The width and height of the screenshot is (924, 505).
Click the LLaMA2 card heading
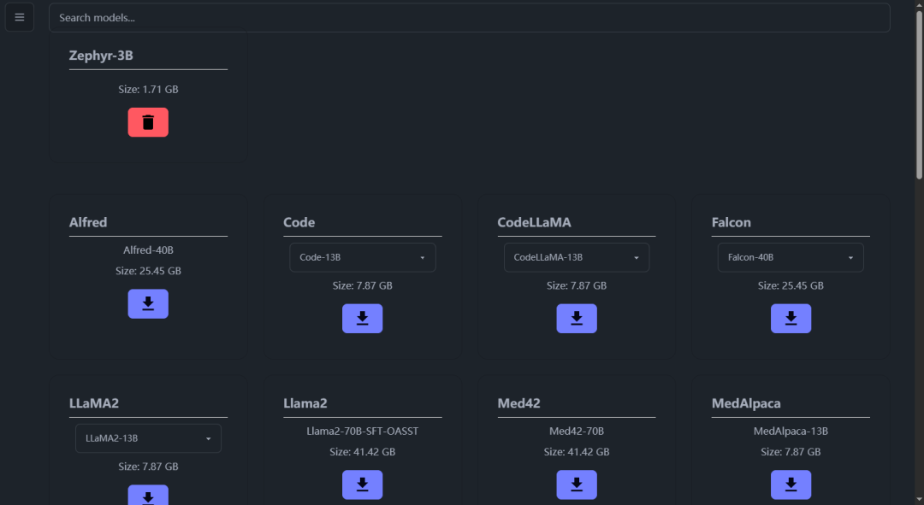(x=94, y=403)
